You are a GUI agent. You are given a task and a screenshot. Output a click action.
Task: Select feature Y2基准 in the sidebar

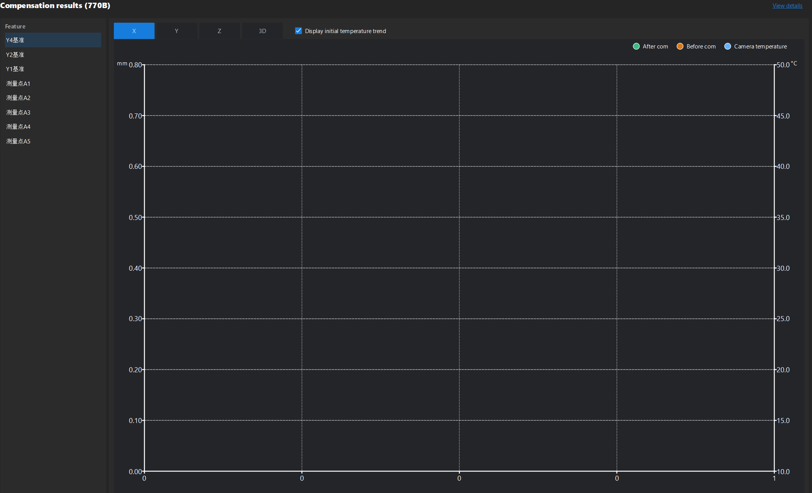(x=53, y=55)
